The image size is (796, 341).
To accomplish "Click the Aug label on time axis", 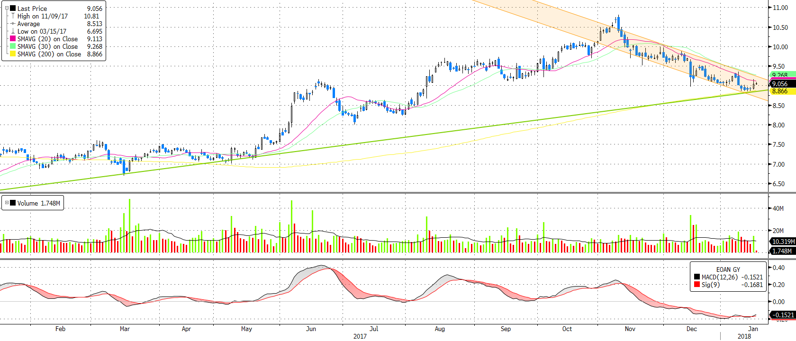I will tap(440, 329).
